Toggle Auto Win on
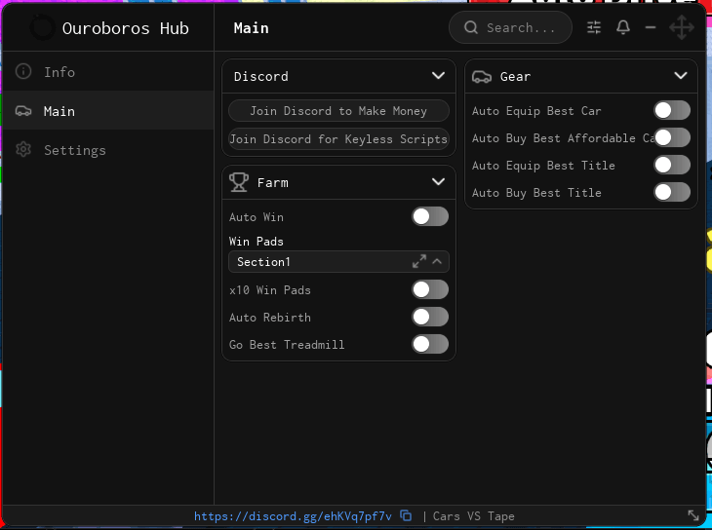 click(430, 216)
